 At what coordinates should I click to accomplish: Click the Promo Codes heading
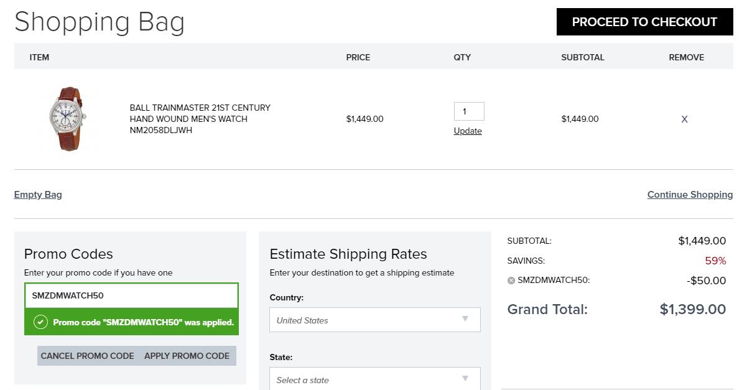point(68,254)
